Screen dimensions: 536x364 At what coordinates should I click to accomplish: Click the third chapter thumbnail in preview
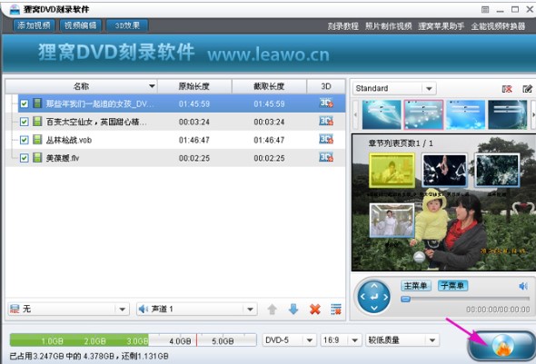tap(497, 170)
